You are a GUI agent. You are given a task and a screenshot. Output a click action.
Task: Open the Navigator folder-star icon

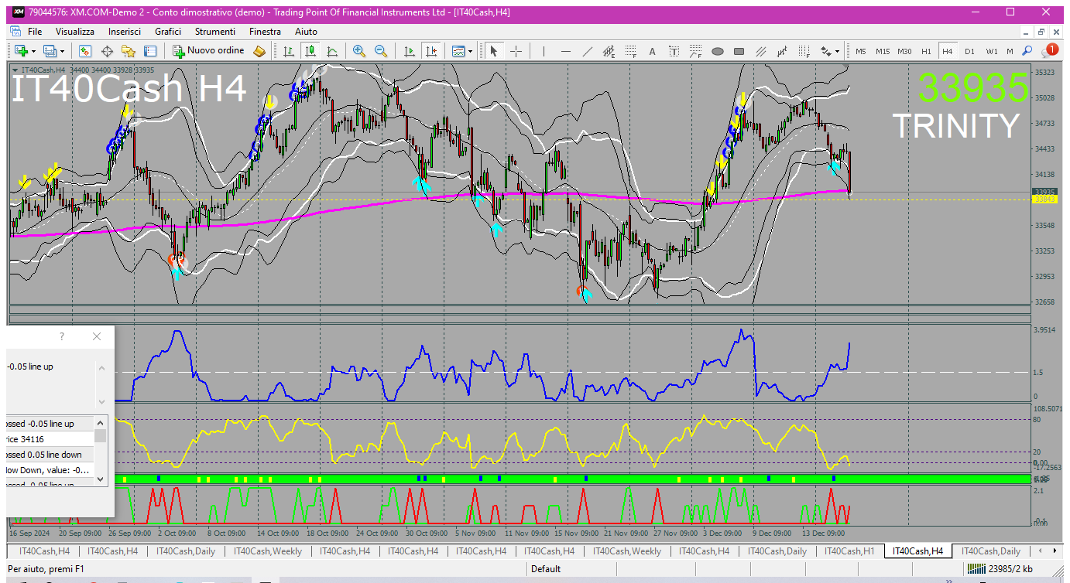point(129,51)
